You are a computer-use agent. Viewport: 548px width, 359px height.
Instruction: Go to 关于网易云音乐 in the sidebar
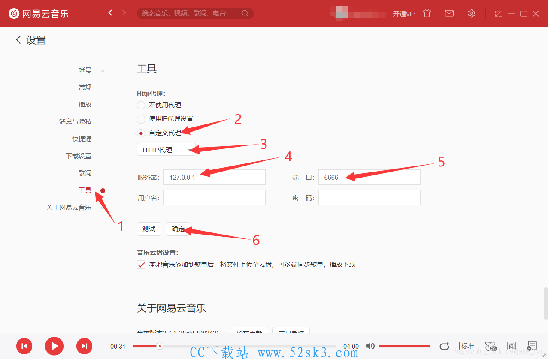pyautogui.click(x=69, y=208)
